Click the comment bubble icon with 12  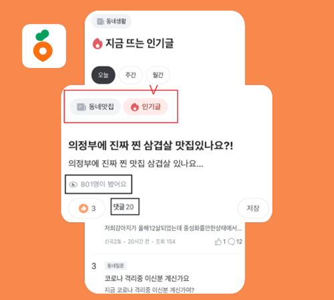click(x=231, y=241)
